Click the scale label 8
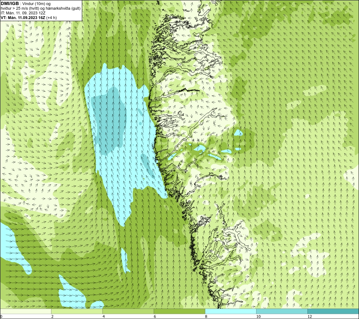 pos(206,317)
